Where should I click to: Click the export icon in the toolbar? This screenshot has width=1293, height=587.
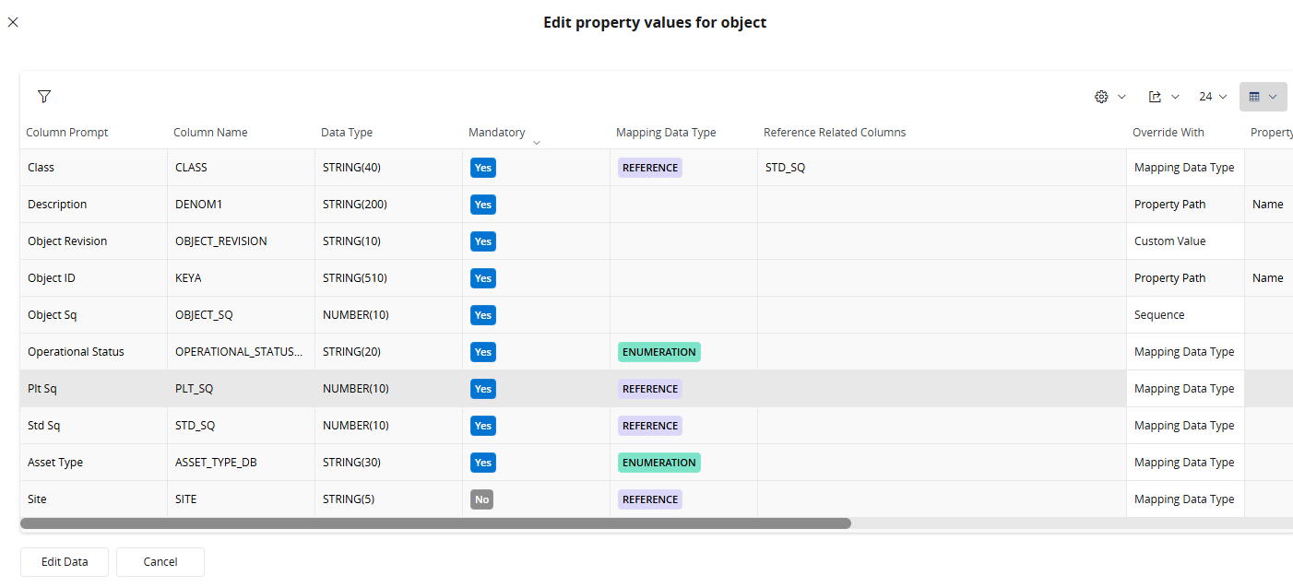click(x=1155, y=97)
